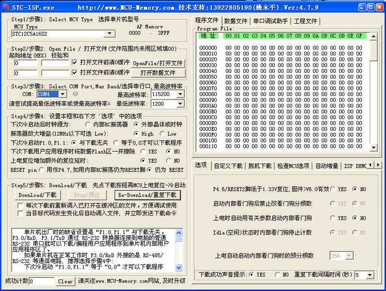Screen dimensions: 386x291
Task: Click 打开数据文件 button
Action: [158, 73]
